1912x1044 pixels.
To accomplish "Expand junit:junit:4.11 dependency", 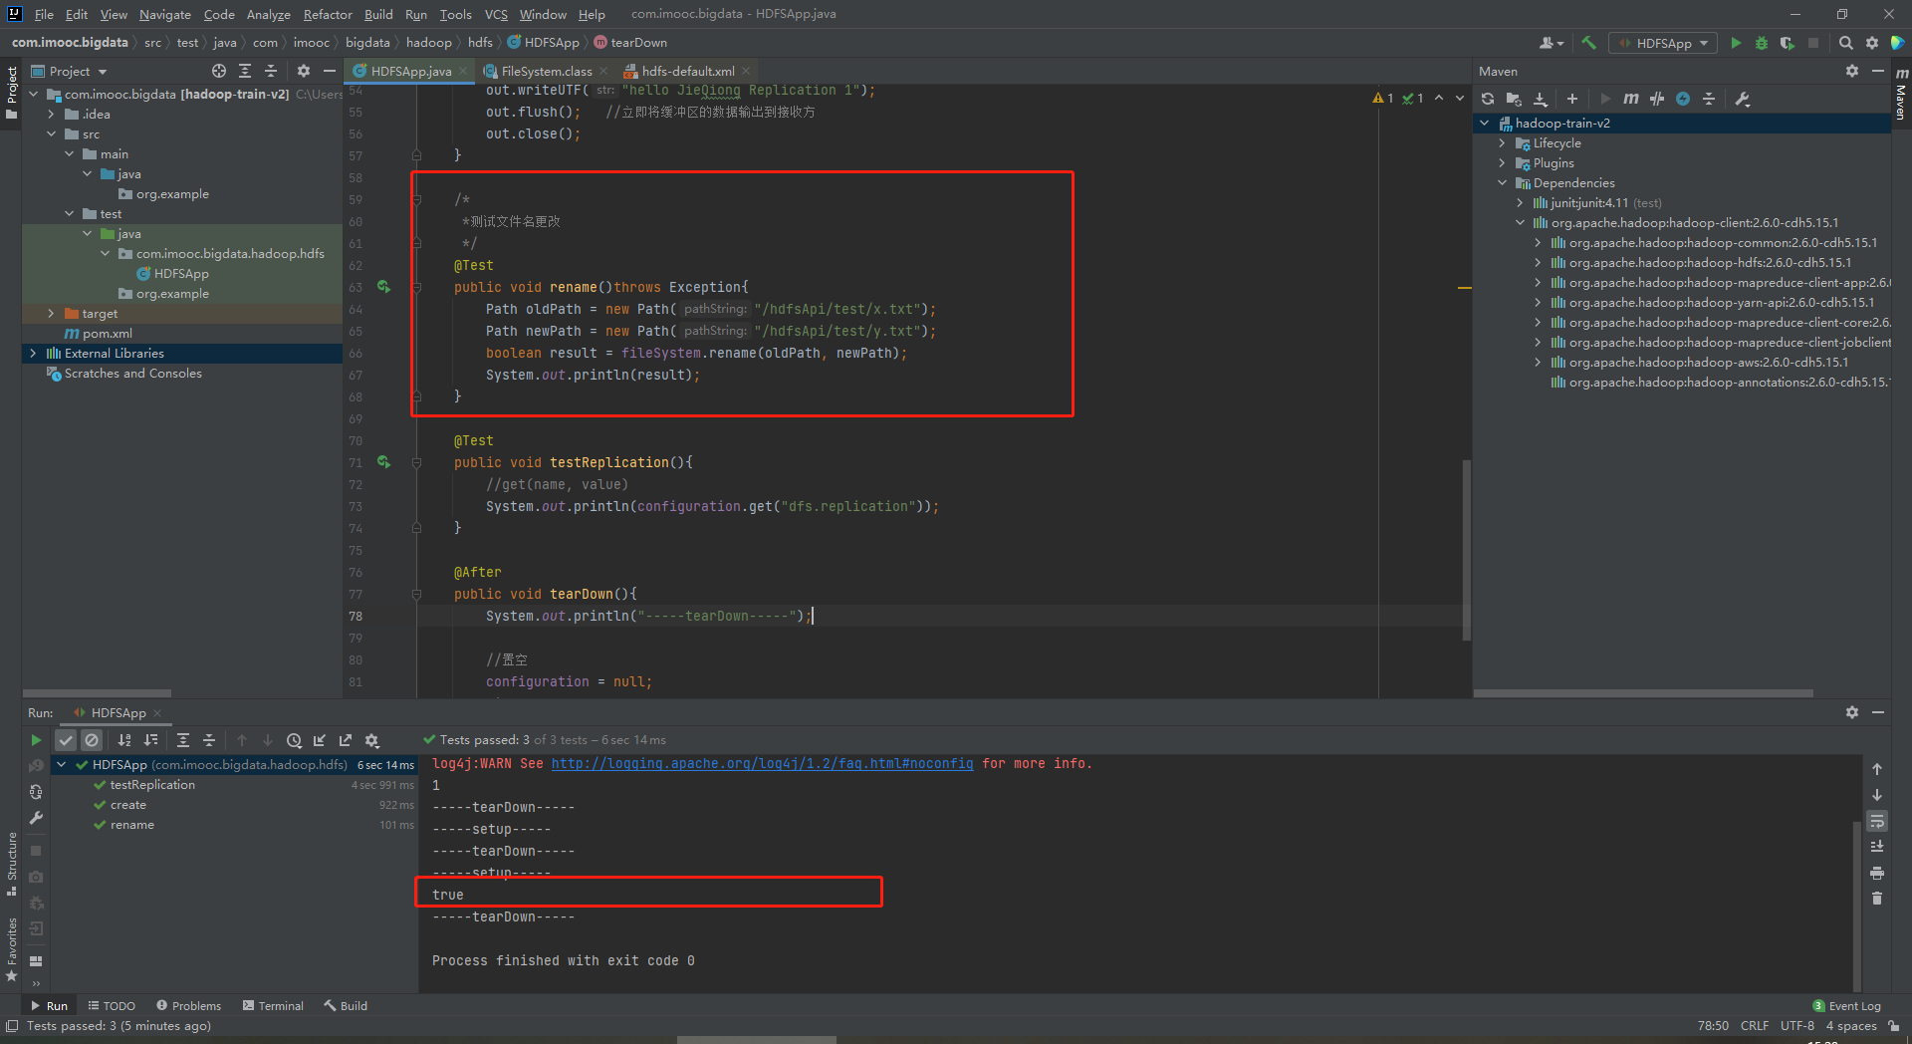I will click(x=1521, y=203).
